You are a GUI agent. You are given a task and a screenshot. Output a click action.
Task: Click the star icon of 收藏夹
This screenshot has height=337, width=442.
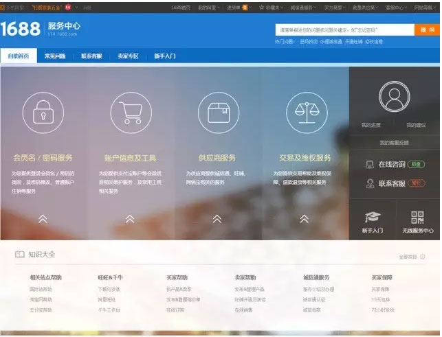(x=262, y=8)
